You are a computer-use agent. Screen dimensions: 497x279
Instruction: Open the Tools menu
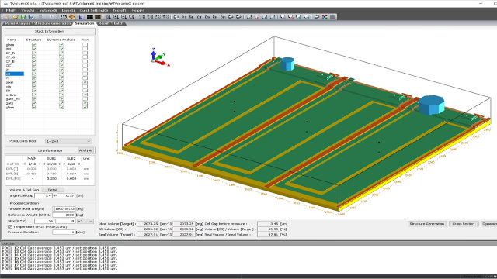[119, 10]
